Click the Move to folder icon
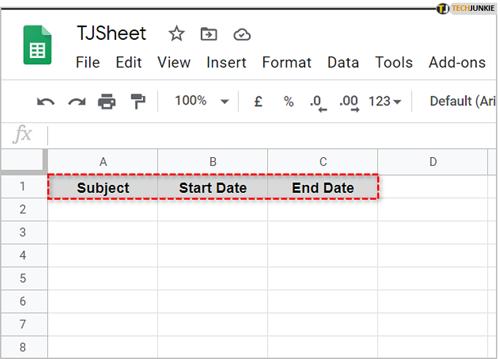This screenshot has height=359, width=500. (209, 34)
